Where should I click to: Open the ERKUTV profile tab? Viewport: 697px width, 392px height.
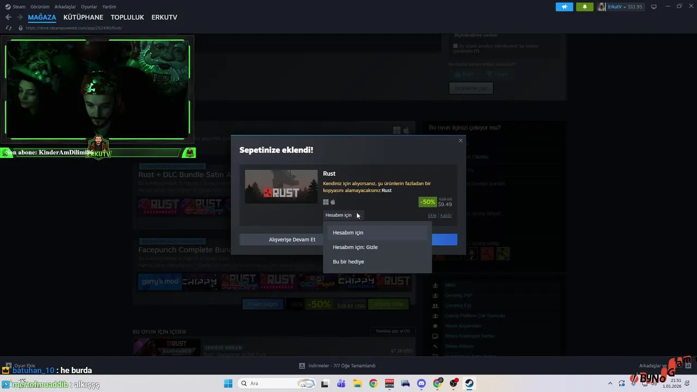(x=164, y=17)
